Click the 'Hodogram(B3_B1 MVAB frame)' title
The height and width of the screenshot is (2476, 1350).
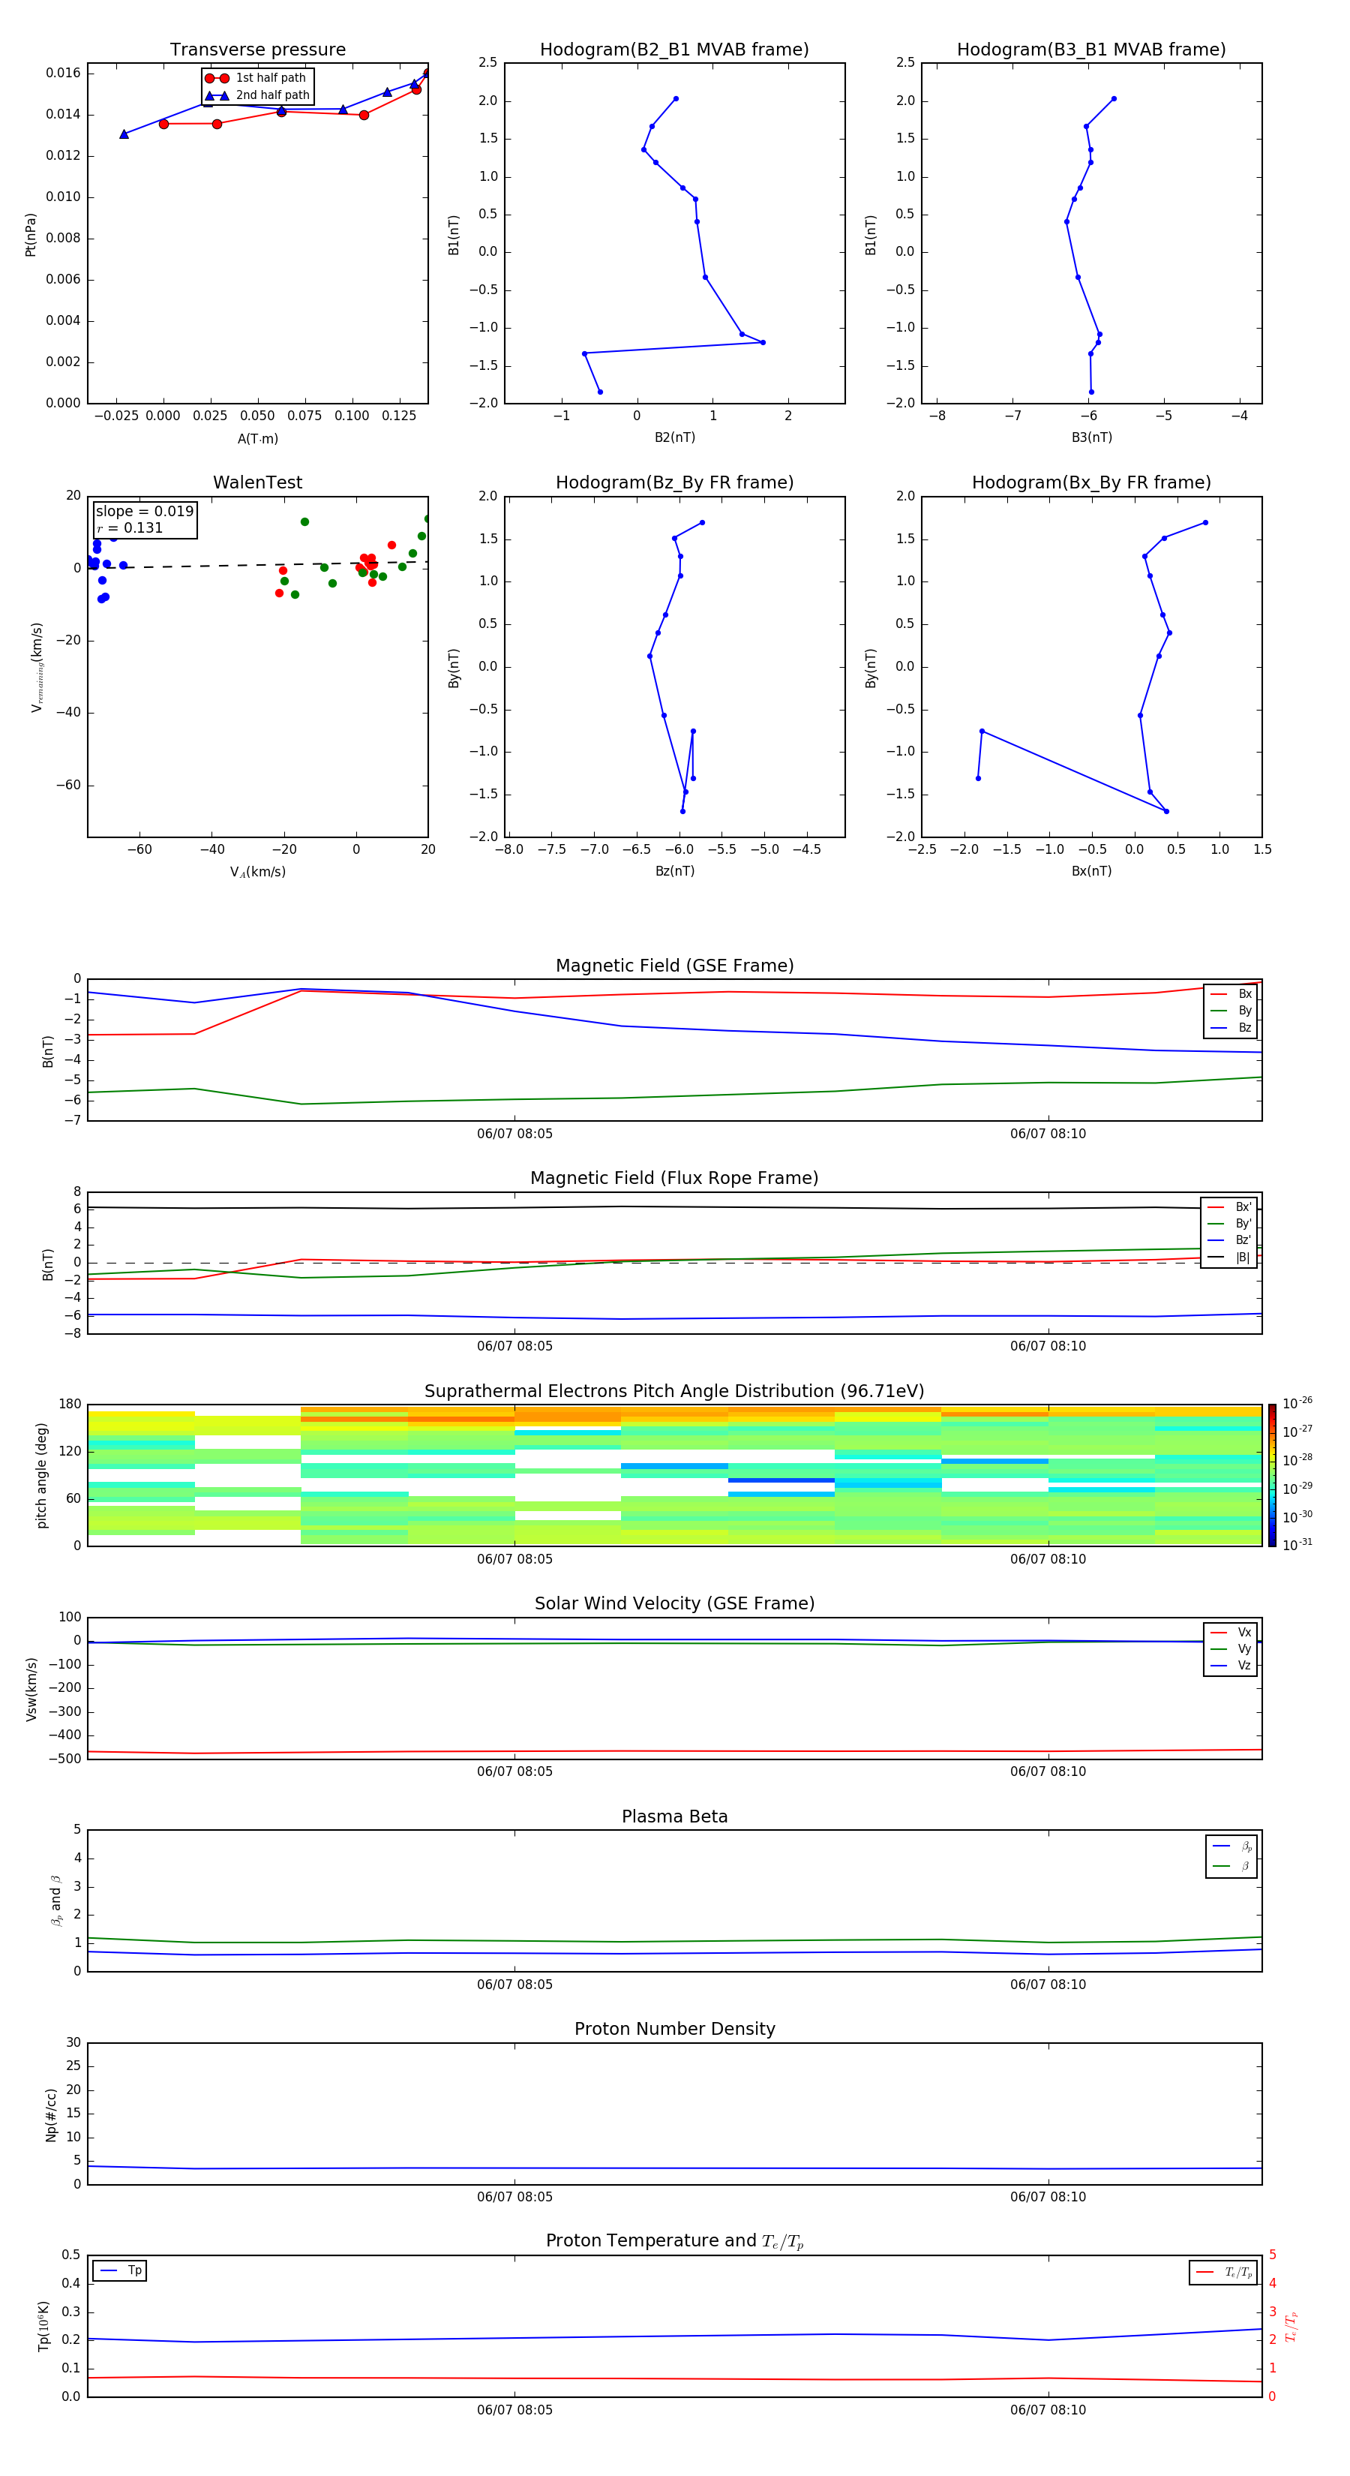(1091, 50)
